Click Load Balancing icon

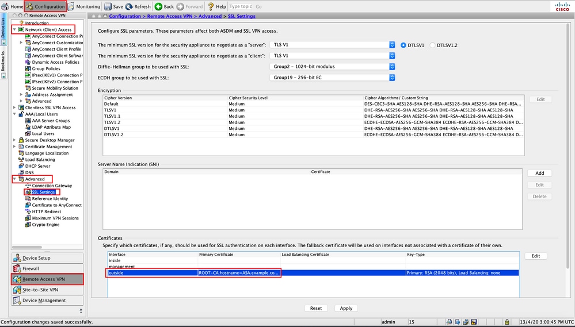pos(21,160)
